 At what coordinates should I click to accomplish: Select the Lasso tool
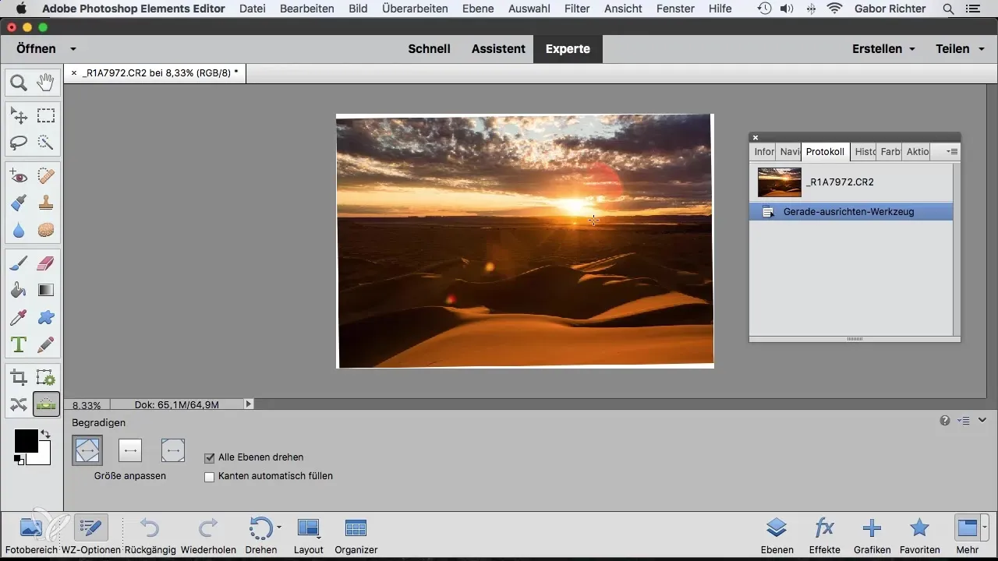click(x=19, y=143)
